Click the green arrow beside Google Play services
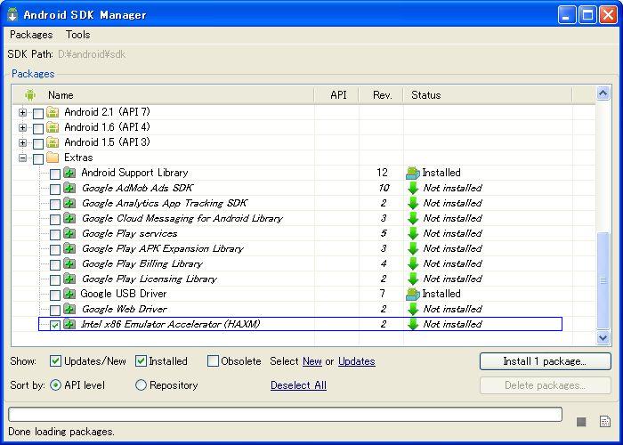The width and height of the screenshot is (623, 445). (412, 233)
